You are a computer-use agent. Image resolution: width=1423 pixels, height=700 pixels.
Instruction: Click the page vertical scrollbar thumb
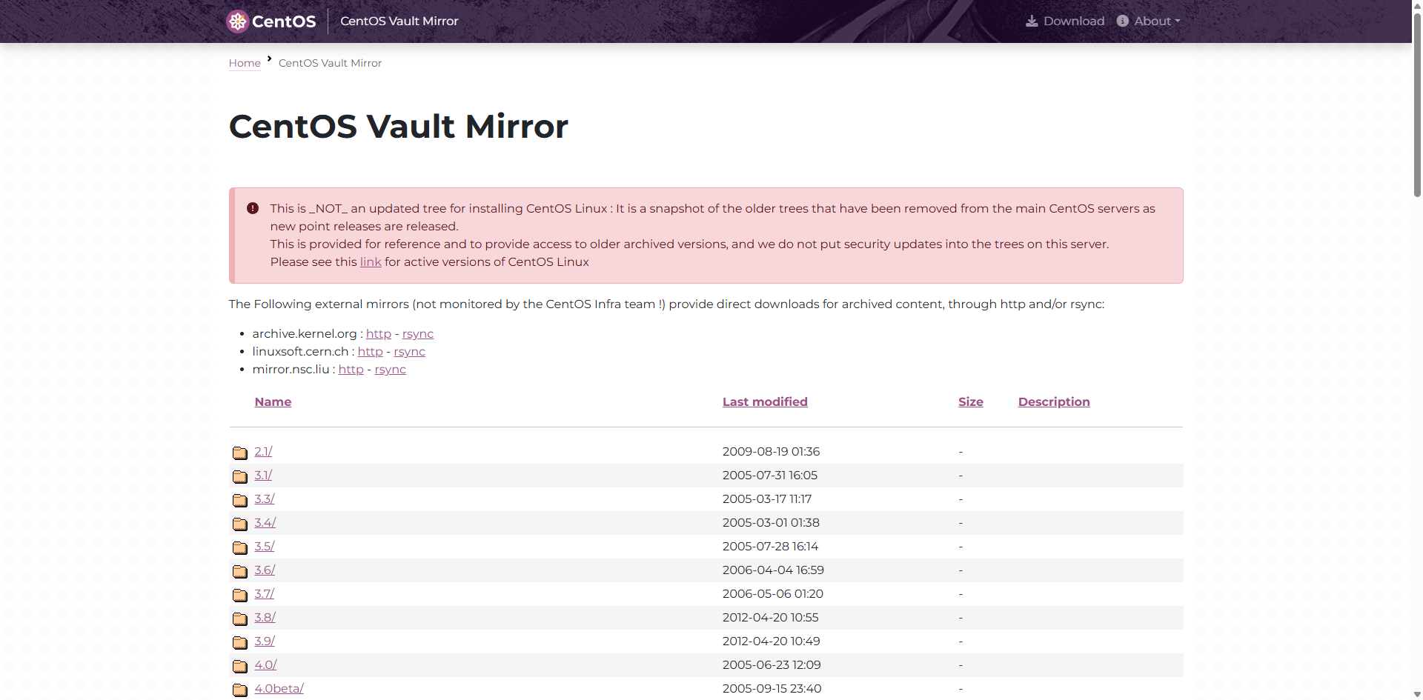(1417, 104)
